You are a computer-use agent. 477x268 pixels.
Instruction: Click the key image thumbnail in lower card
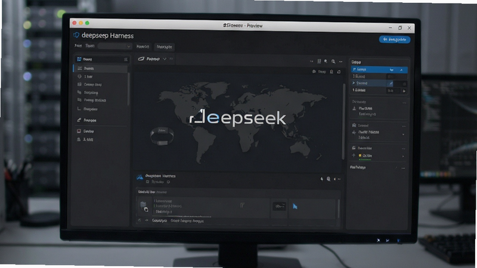(279, 206)
